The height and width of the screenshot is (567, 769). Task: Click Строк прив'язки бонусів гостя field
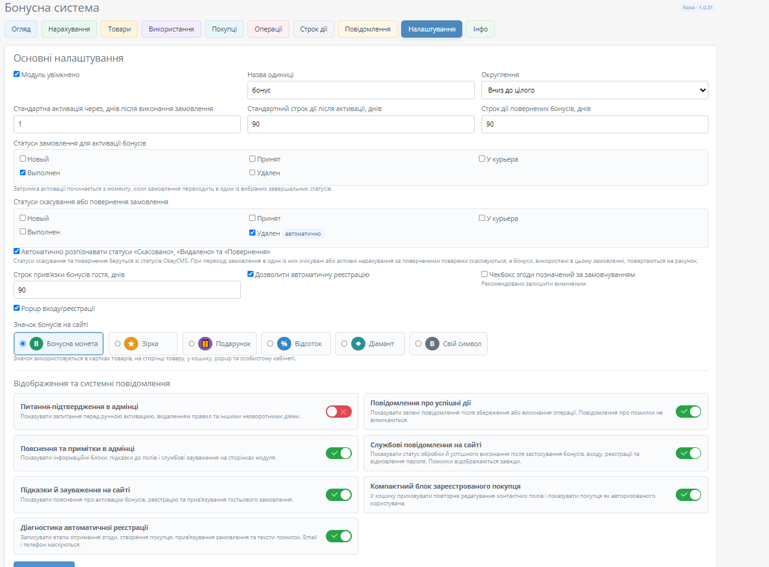127,290
